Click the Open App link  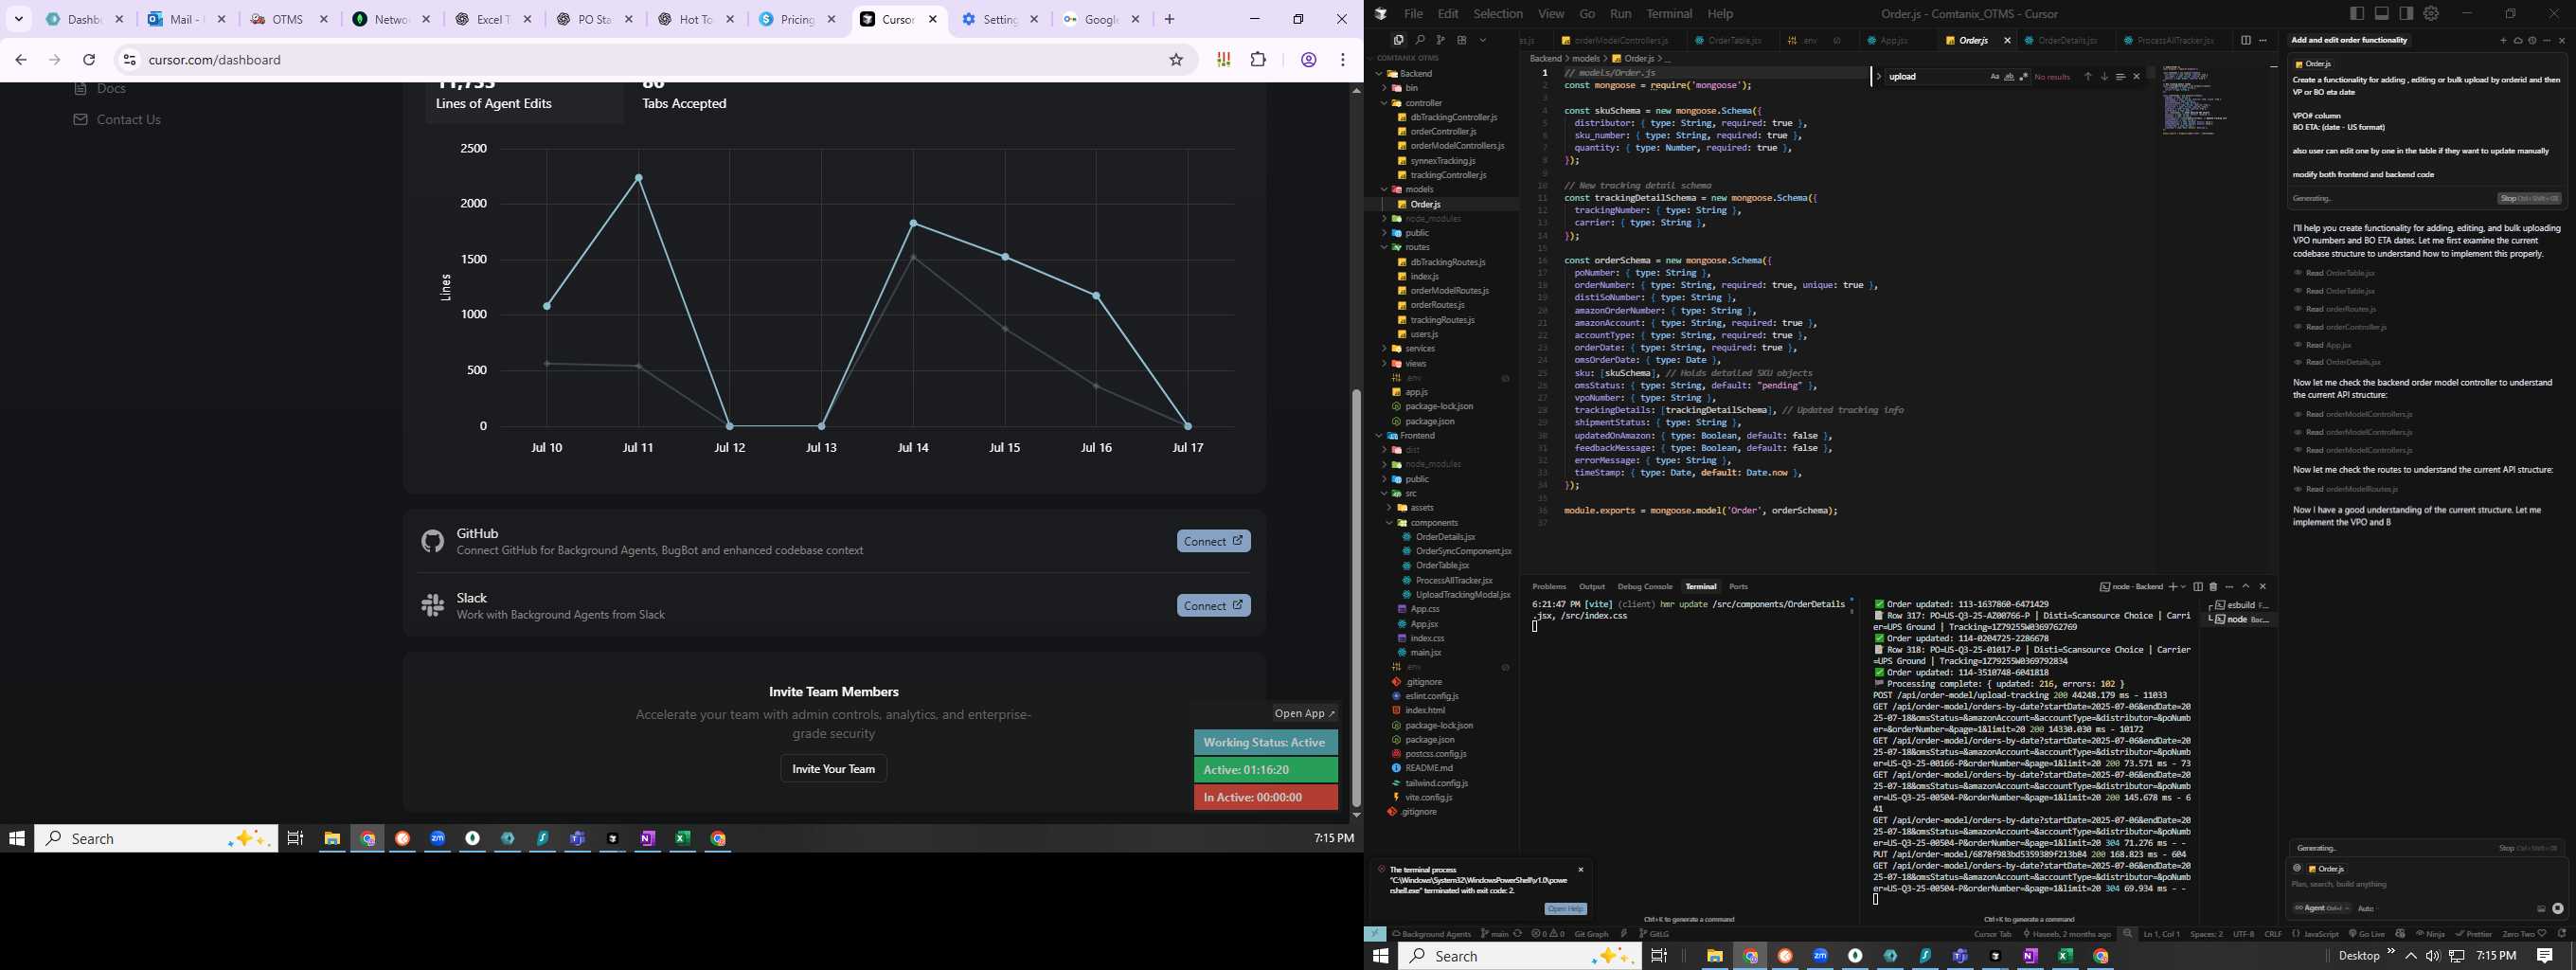click(1305, 713)
